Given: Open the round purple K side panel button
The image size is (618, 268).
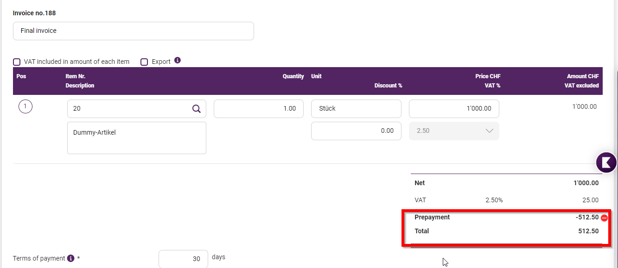Looking at the screenshot, I should (x=606, y=162).
